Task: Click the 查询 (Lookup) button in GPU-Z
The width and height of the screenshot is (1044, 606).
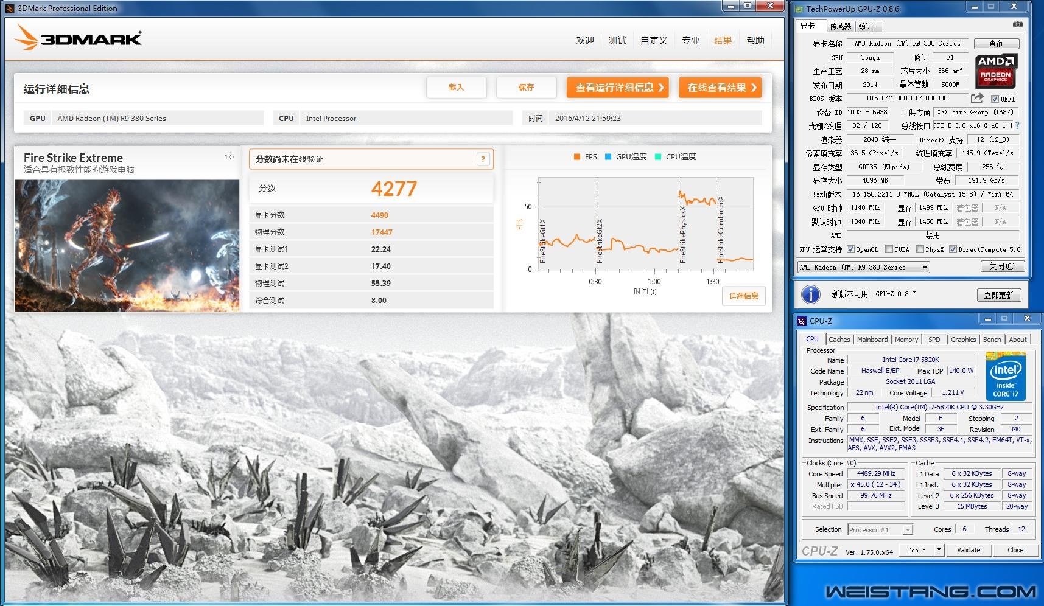Action: pos(997,44)
